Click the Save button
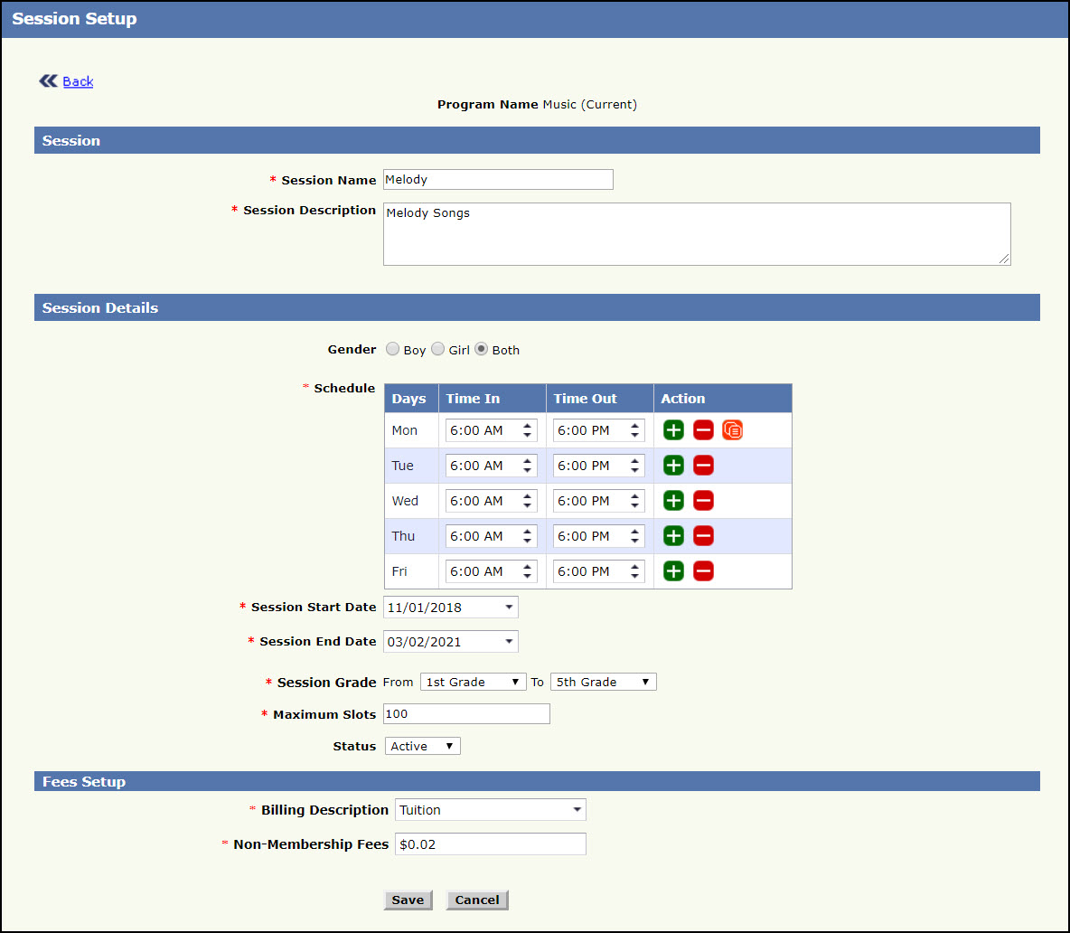Screen dimensions: 1070x933 (408, 900)
